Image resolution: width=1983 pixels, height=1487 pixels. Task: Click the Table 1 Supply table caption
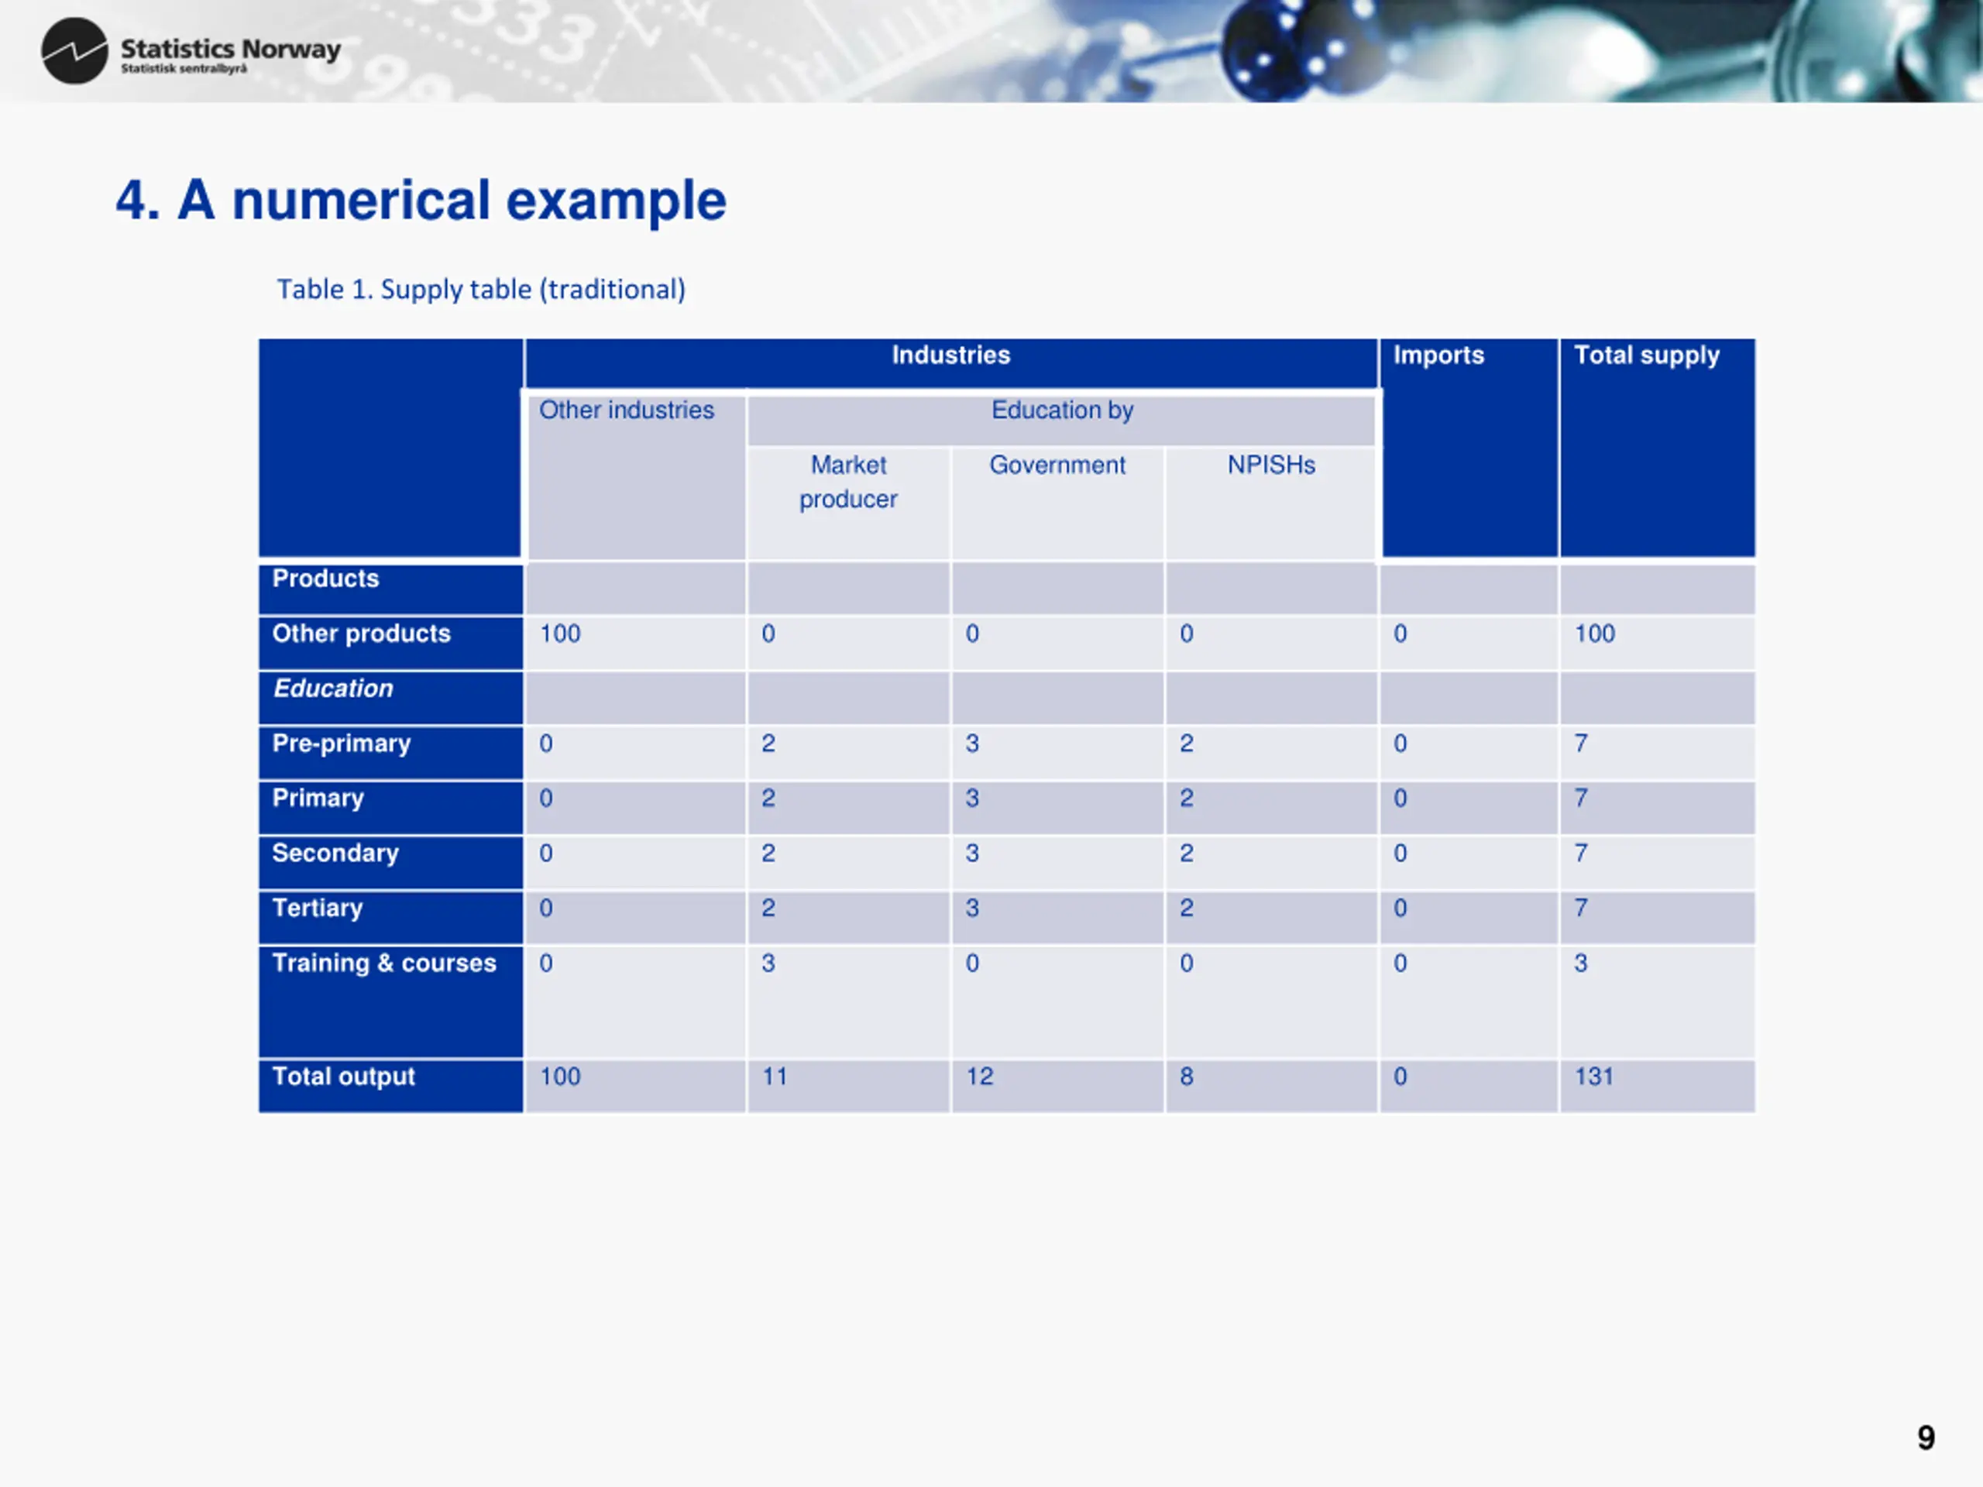pyautogui.click(x=480, y=290)
